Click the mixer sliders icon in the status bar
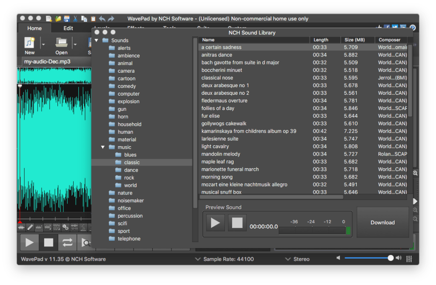Screen dimensions: 436x285 point(409,259)
